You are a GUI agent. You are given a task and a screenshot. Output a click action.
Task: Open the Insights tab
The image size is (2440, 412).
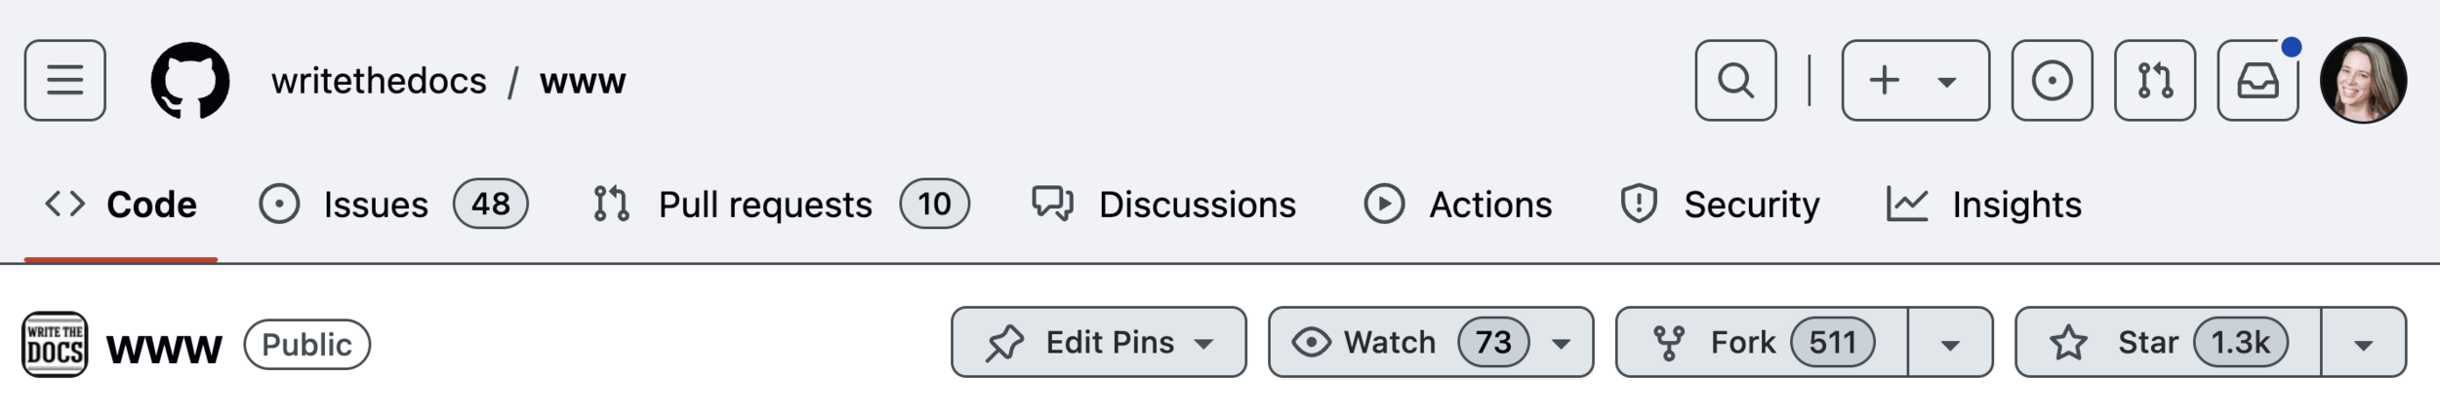pos(1983,205)
